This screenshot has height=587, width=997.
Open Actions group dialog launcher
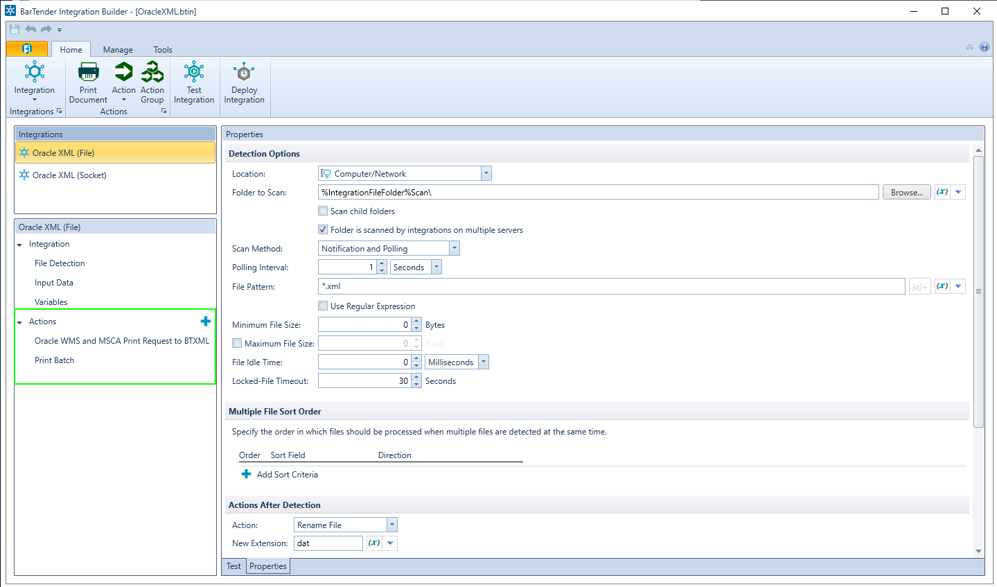(x=164, y=111)
